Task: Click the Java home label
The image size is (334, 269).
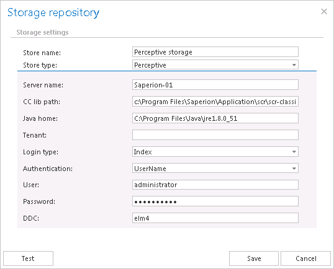Action: point(40,118)
